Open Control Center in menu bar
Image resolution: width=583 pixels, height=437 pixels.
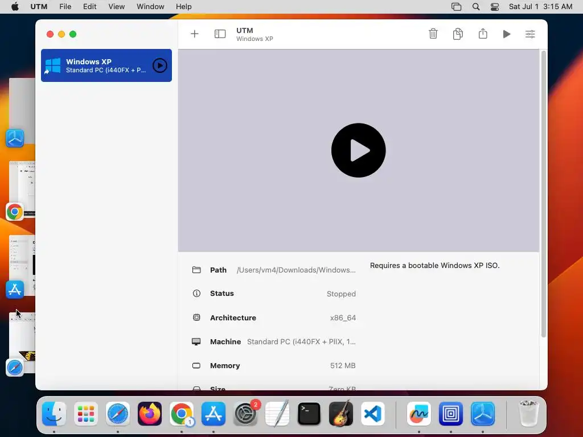coord(495,7)
